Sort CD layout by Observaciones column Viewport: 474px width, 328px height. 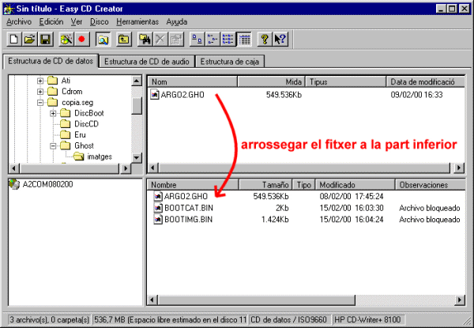(x=430, y=185)
